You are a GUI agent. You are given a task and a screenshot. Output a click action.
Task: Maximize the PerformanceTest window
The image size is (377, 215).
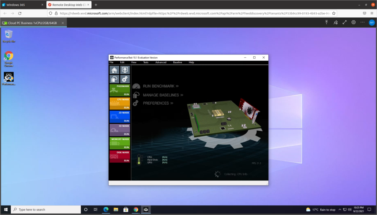coord(254,57)
